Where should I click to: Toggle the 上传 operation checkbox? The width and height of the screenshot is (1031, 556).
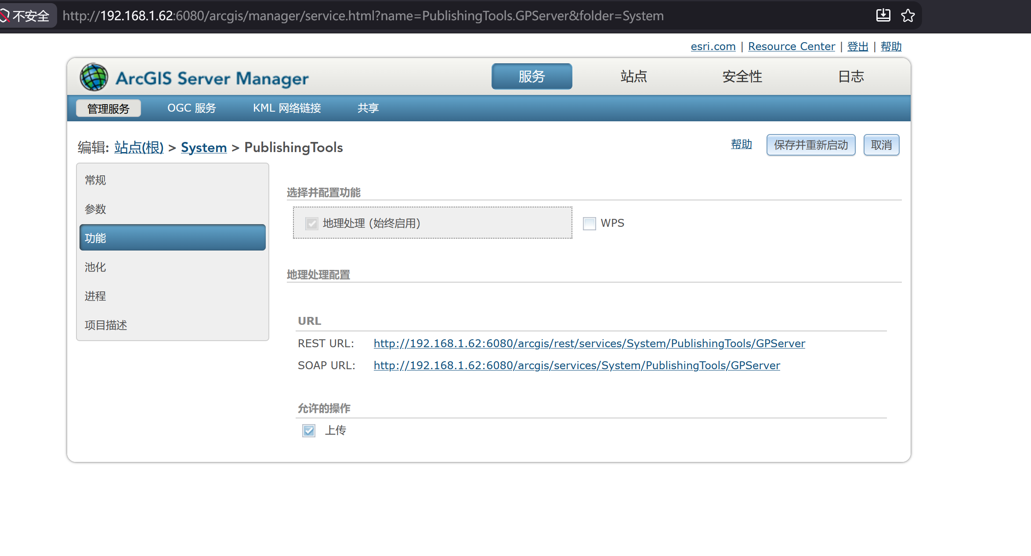[309, 430]
